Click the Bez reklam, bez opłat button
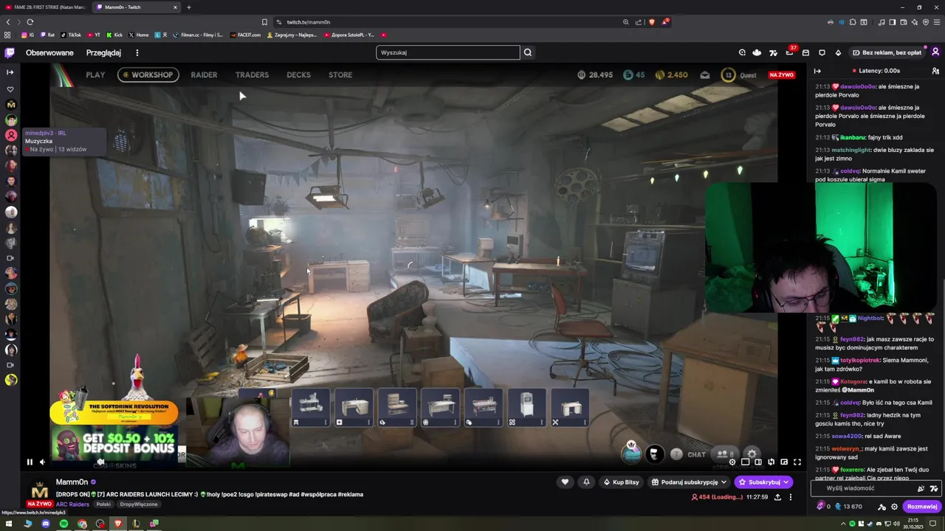Screen dimensions: 945x531 (887, 52)
